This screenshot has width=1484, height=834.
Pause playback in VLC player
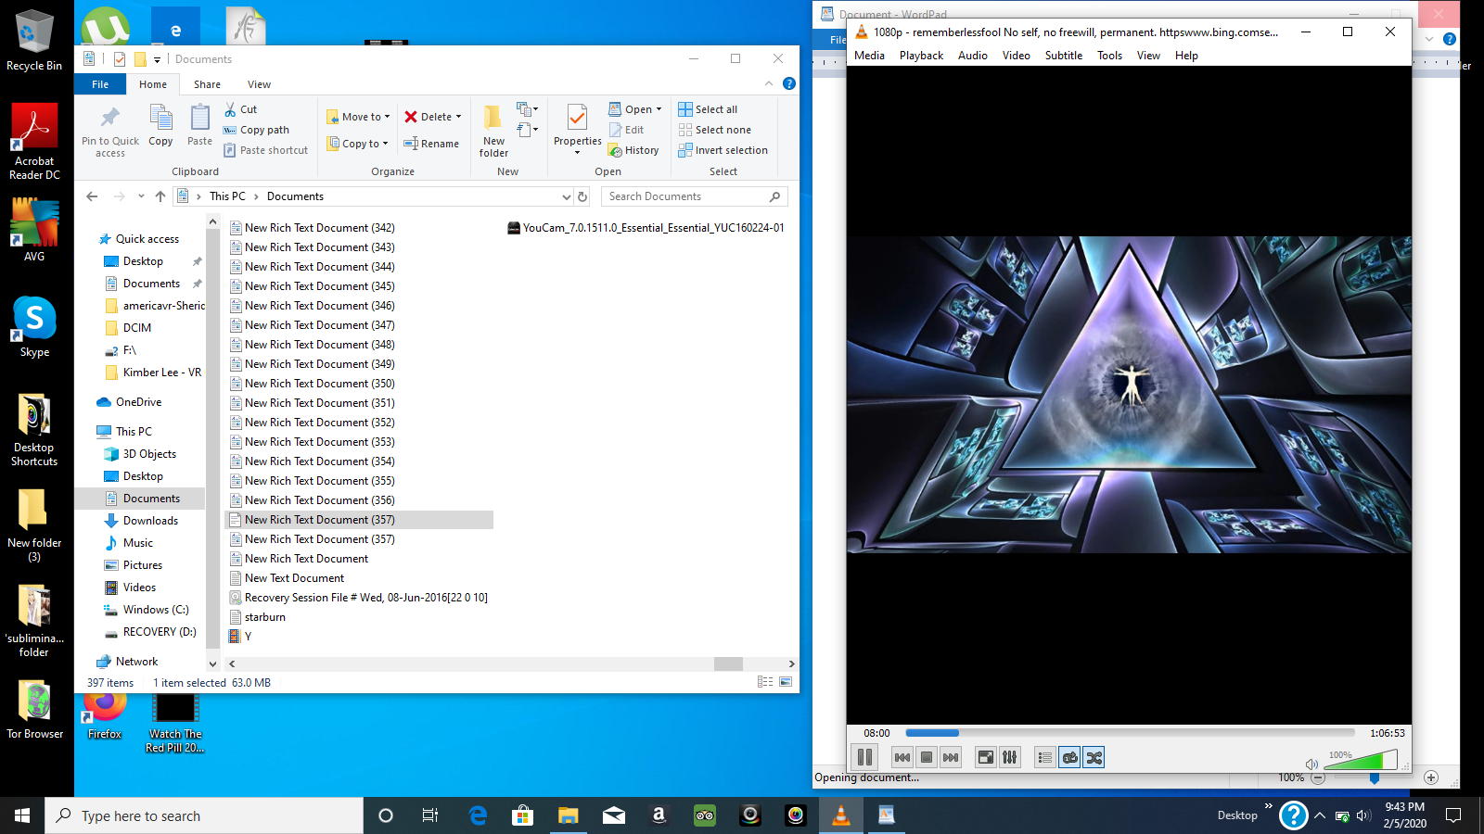point(864,757)
